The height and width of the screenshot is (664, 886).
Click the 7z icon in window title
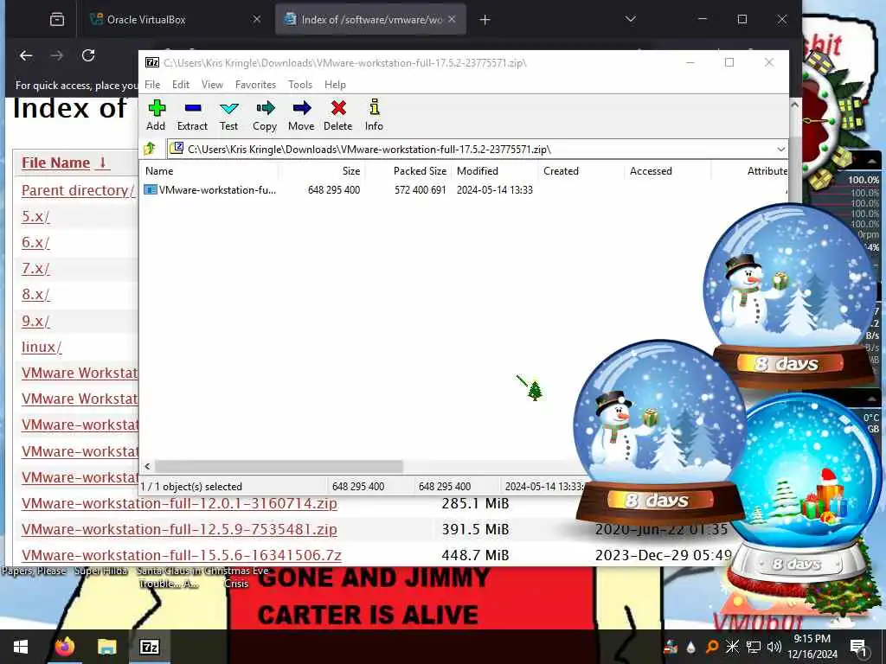point(152,62)
